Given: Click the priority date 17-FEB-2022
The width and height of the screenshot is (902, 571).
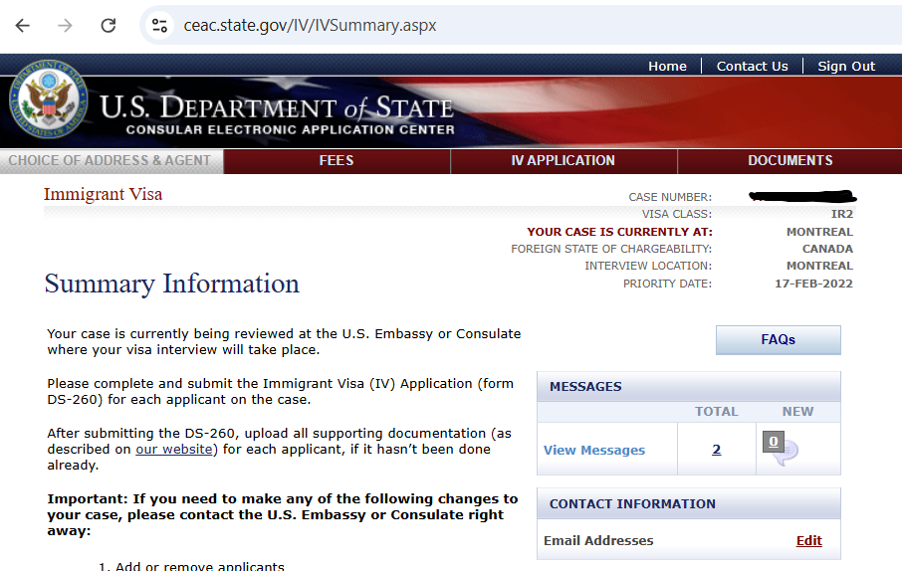Looking at the screenshot, I should 813,284.
